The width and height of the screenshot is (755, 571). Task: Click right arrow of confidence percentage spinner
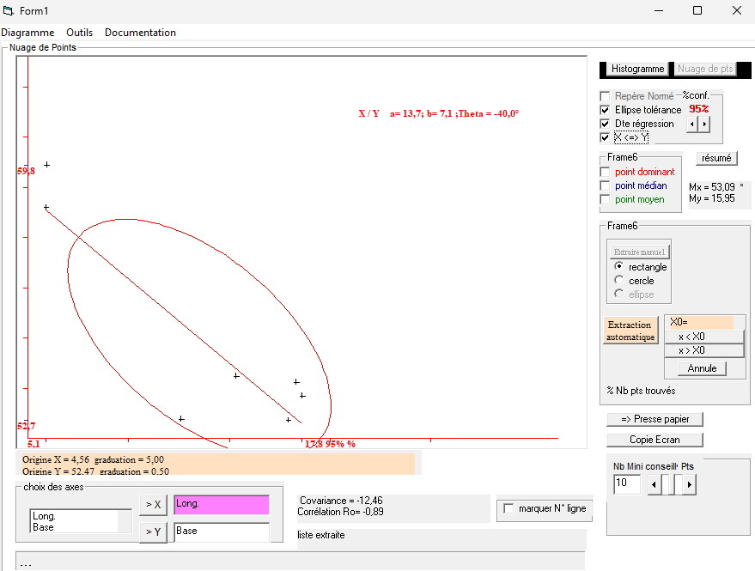click(x=705, y=125)
